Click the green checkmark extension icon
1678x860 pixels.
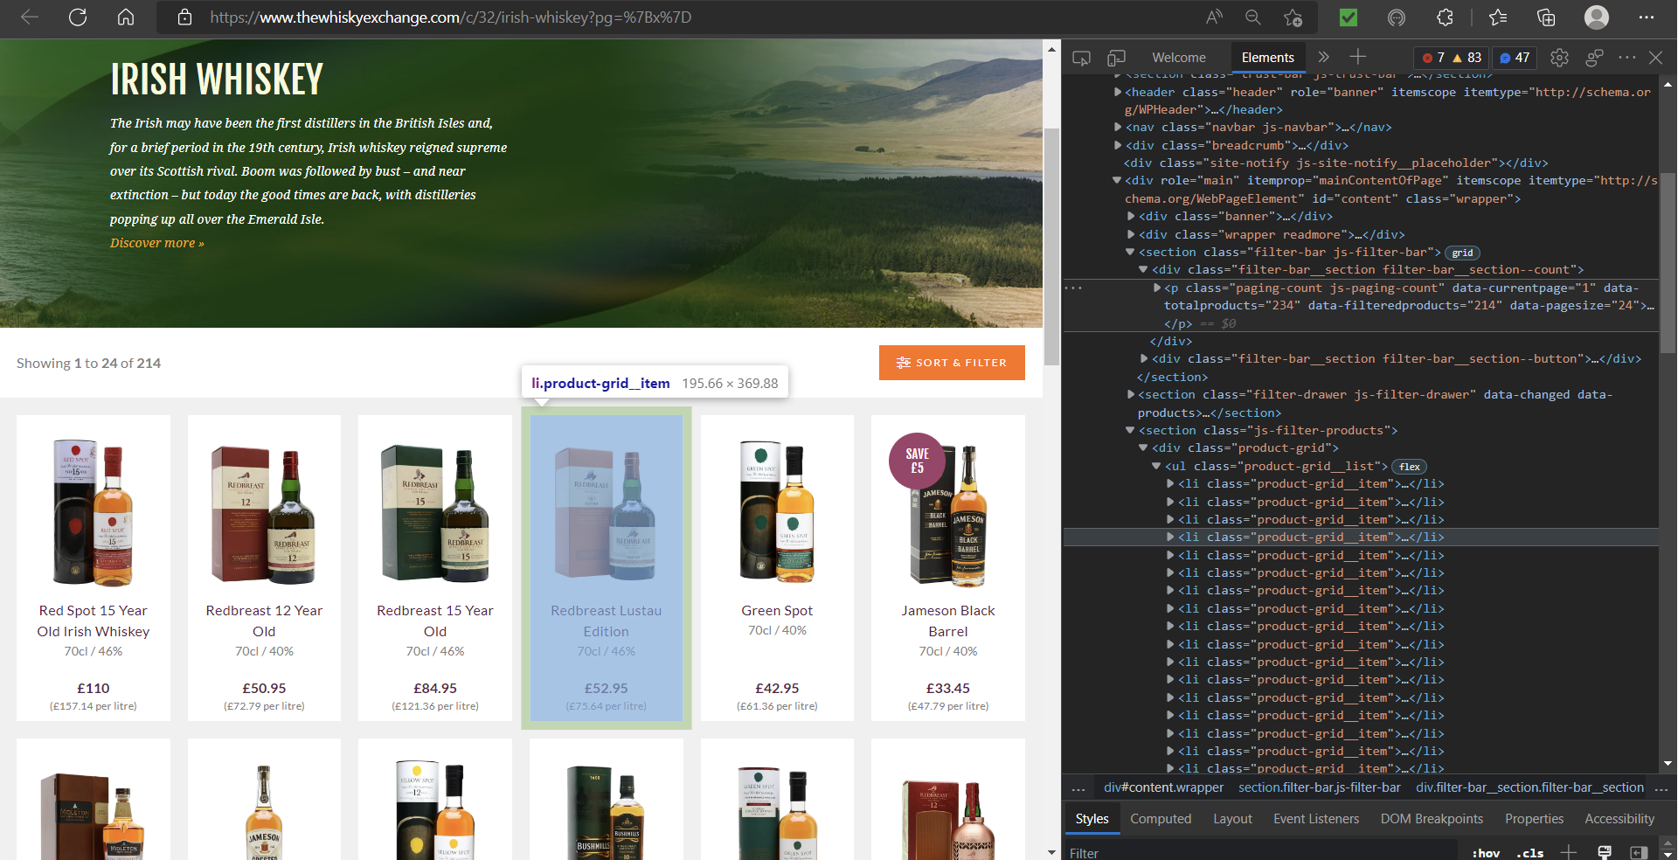click(x=1349, y=17)
